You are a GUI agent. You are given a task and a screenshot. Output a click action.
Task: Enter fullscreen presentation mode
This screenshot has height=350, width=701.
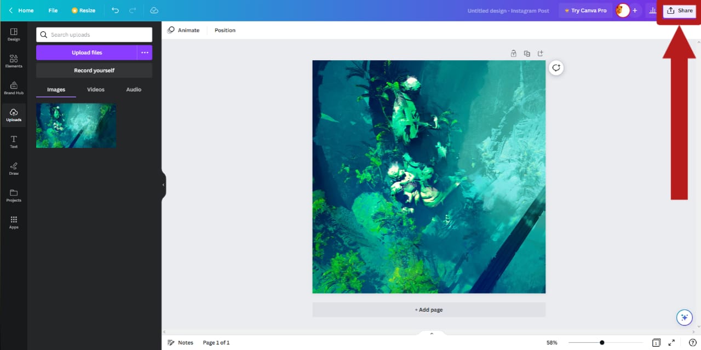671,343
